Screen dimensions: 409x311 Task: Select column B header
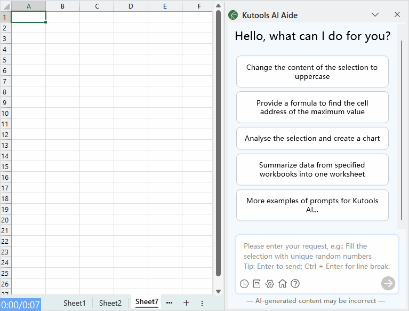click(62, 6)
